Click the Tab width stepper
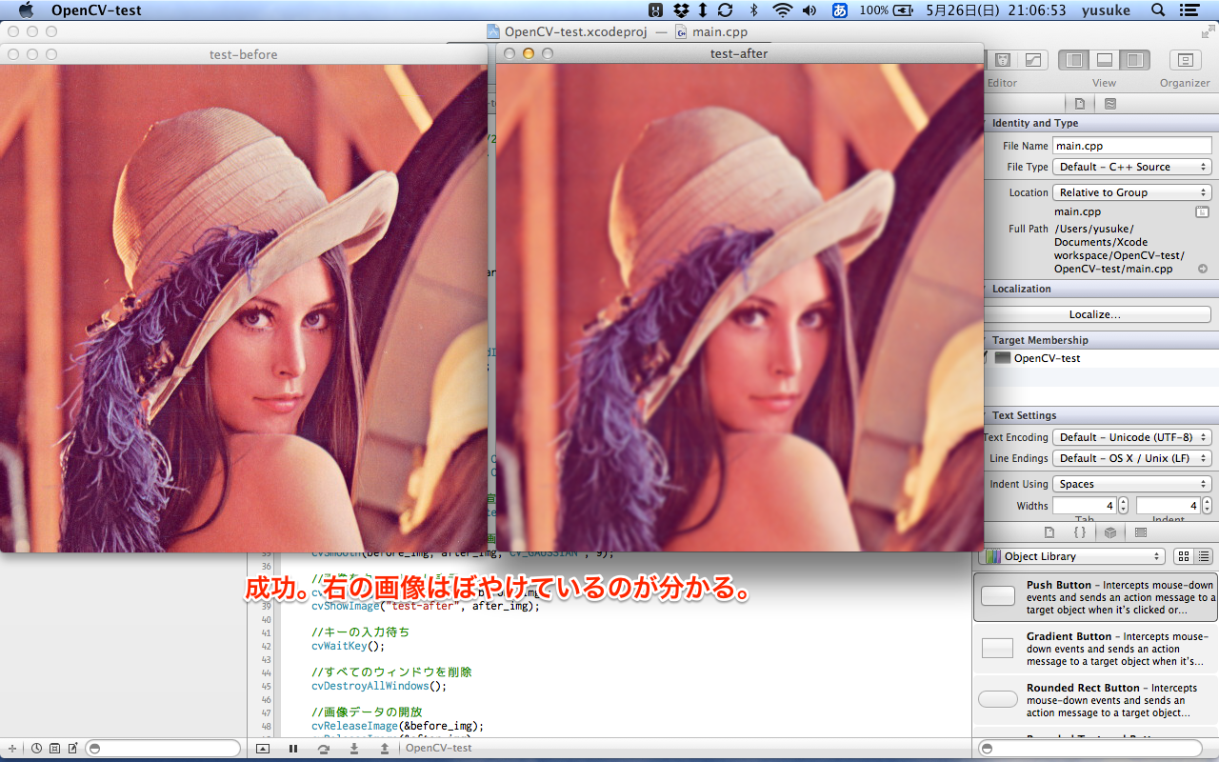 pos(1123,506)
